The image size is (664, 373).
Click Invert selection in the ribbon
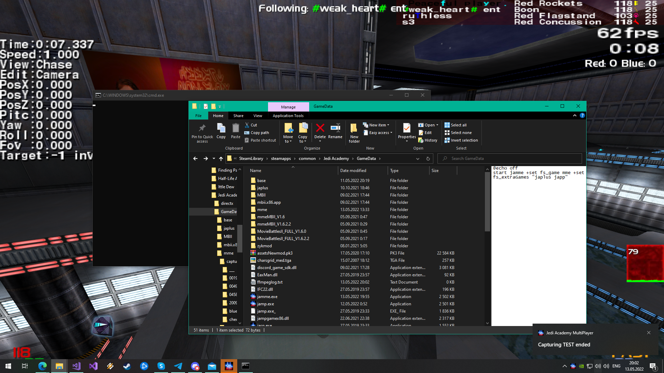pyautogui.click(x=461, y=140)
